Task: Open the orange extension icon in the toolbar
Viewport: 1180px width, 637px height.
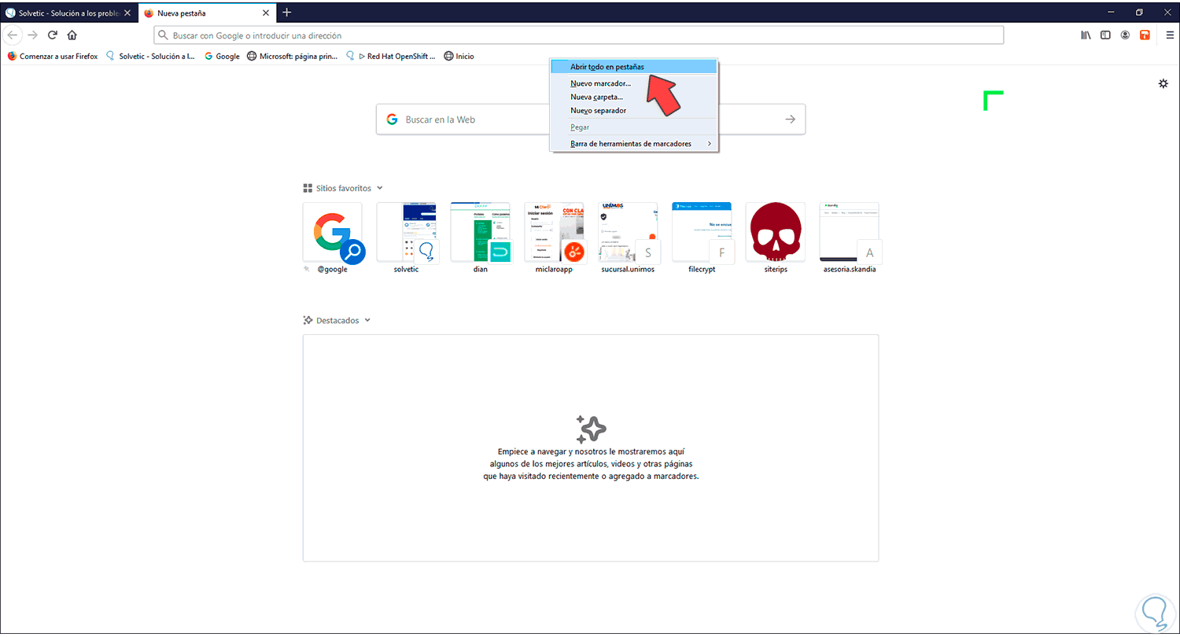Action: click(1145, 35)
